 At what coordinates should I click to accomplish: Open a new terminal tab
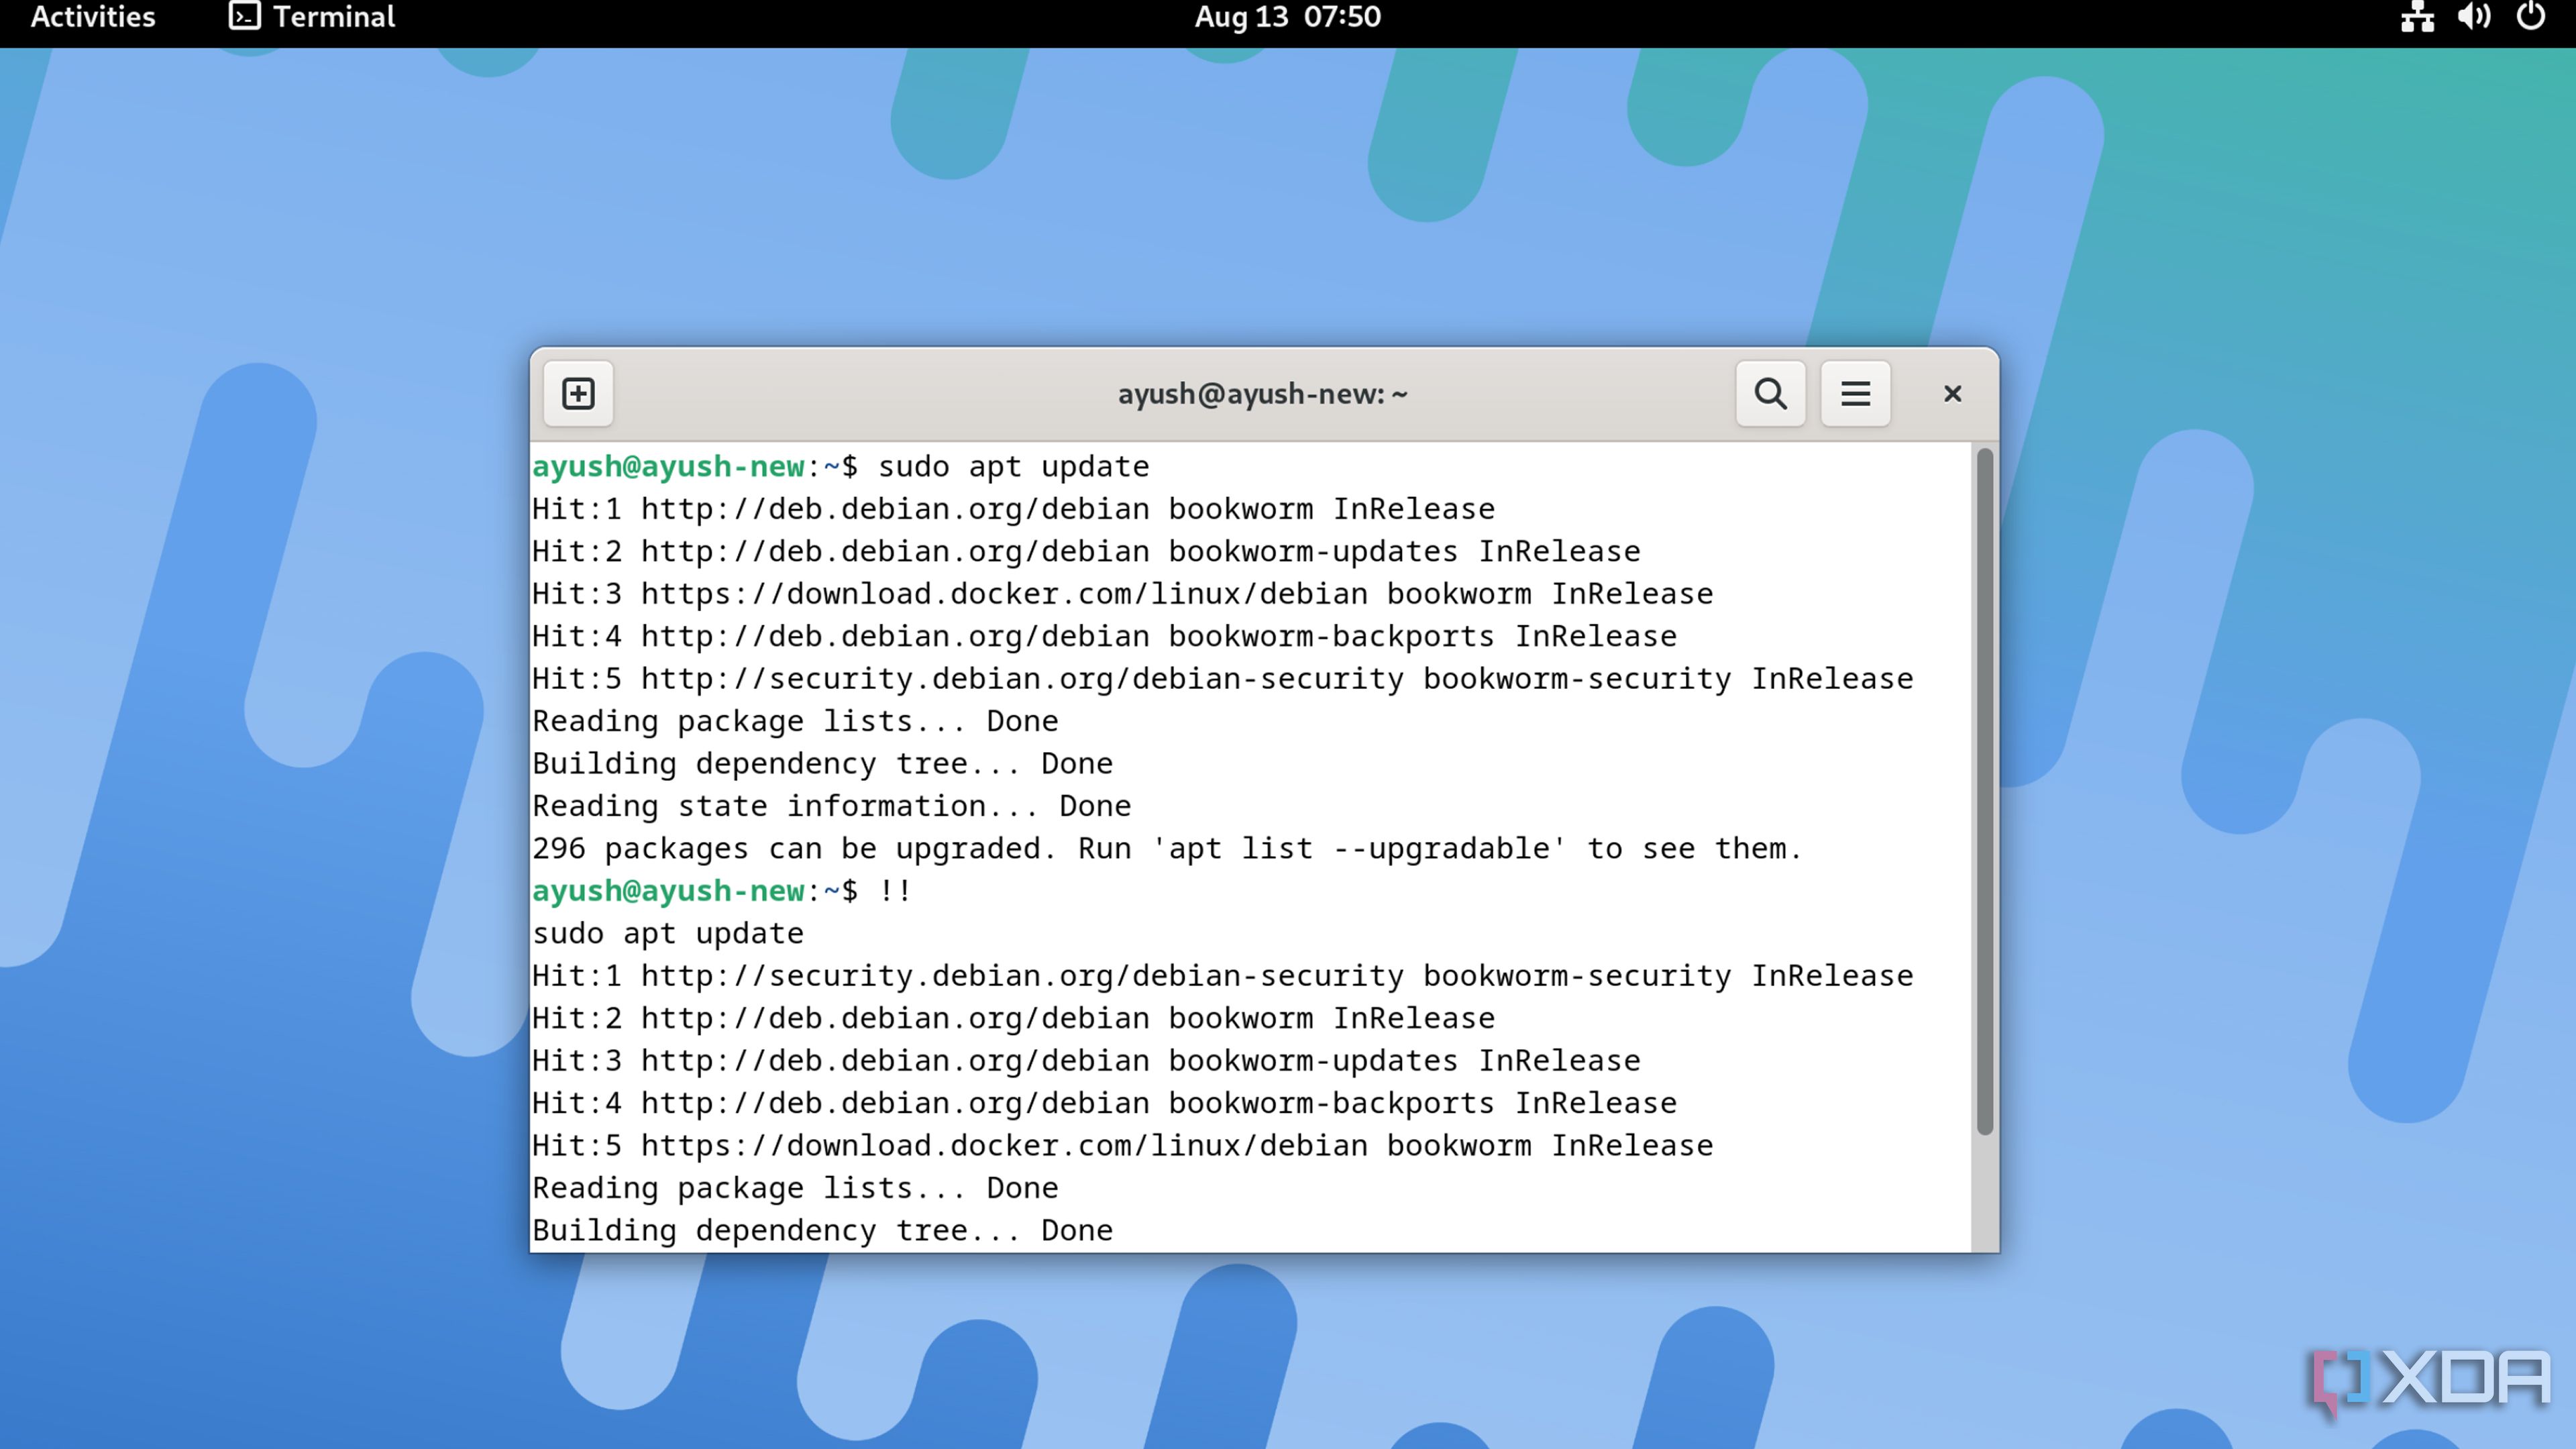click(x=578, y=393)
